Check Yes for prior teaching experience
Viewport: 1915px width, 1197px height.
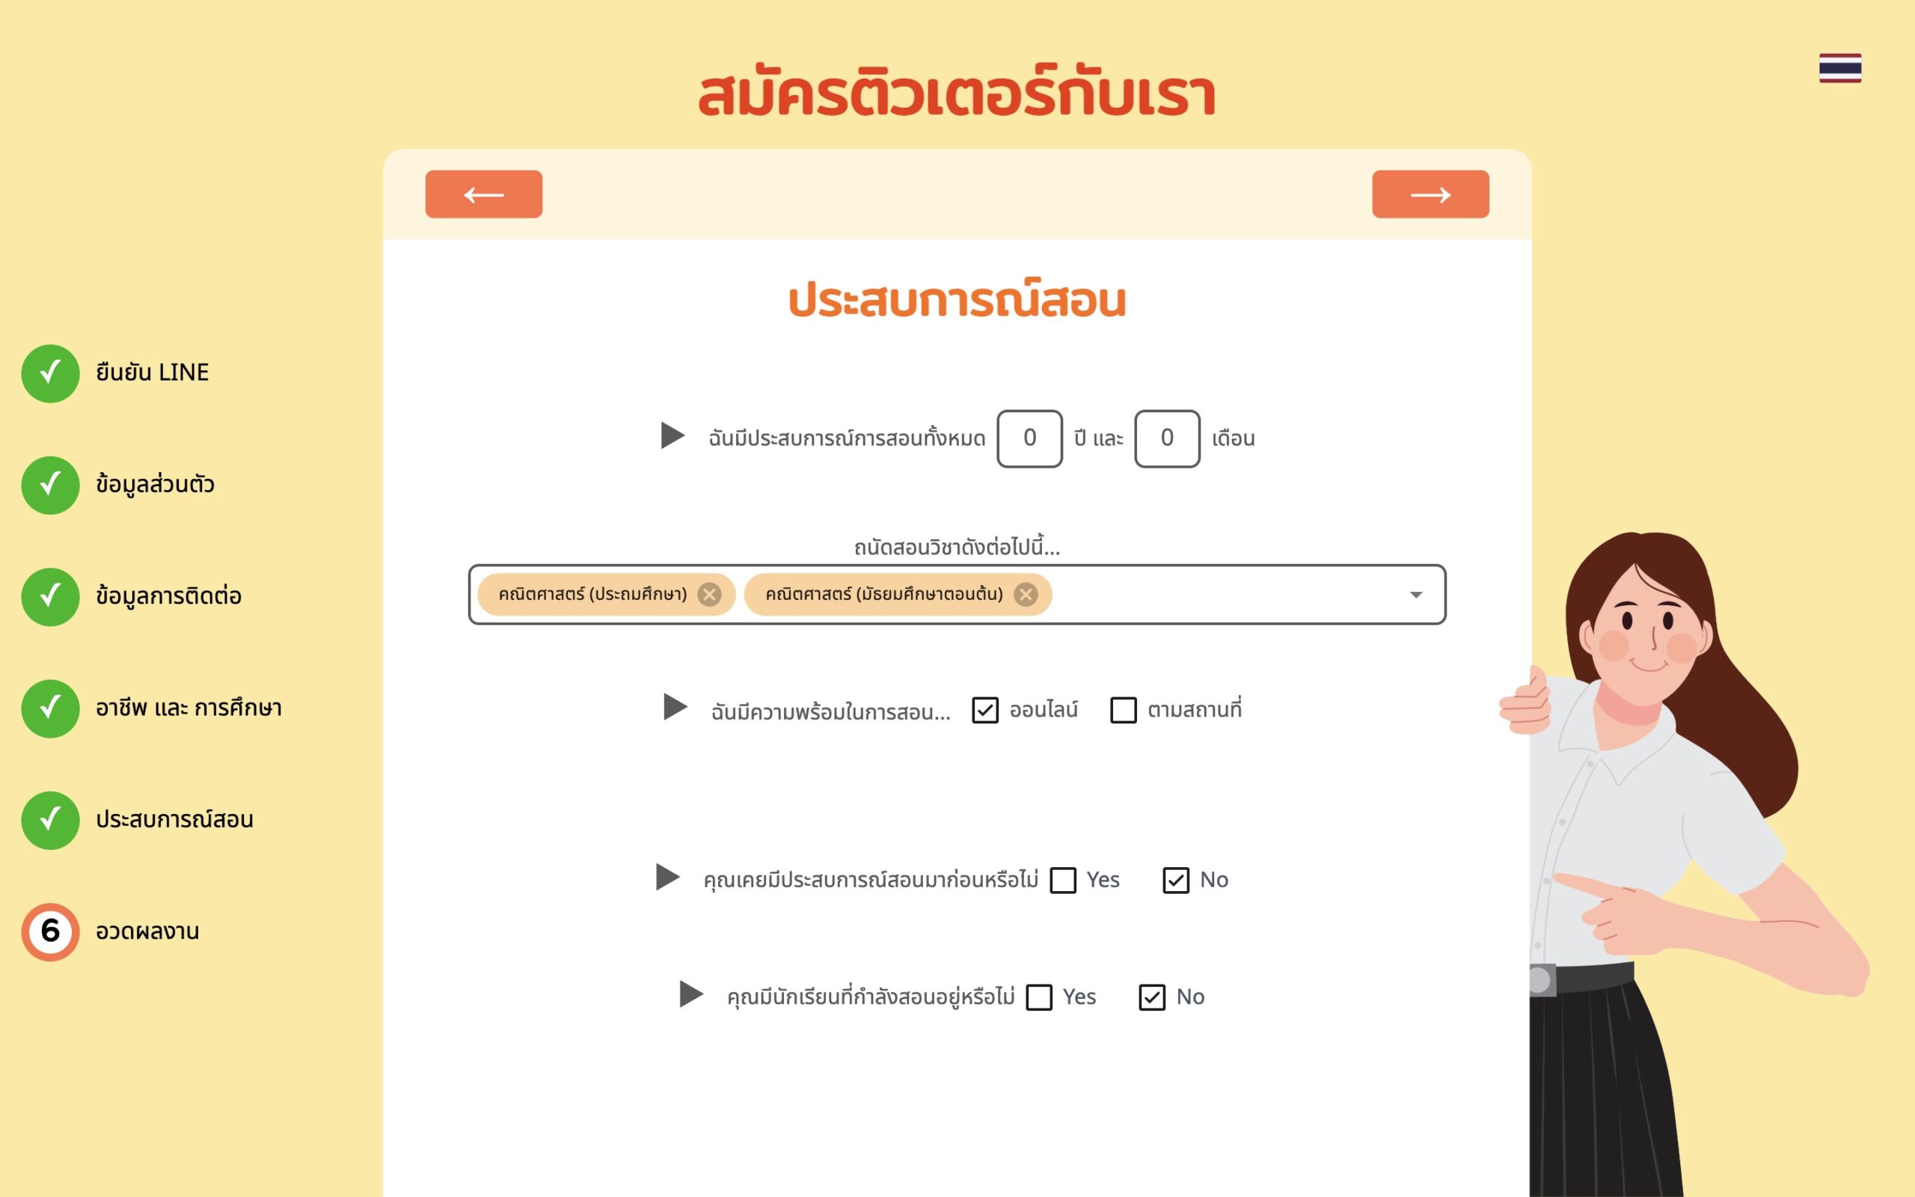click(1062, 881)
